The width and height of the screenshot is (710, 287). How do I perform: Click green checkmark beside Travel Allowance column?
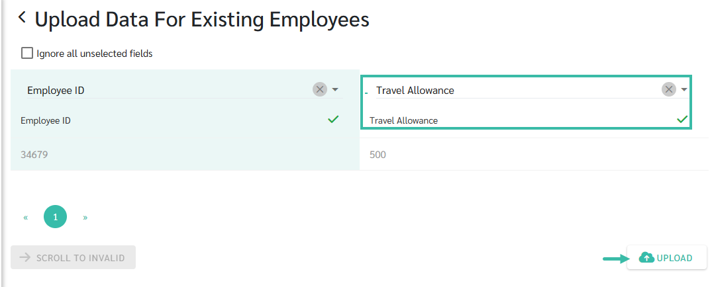(682, 120)
